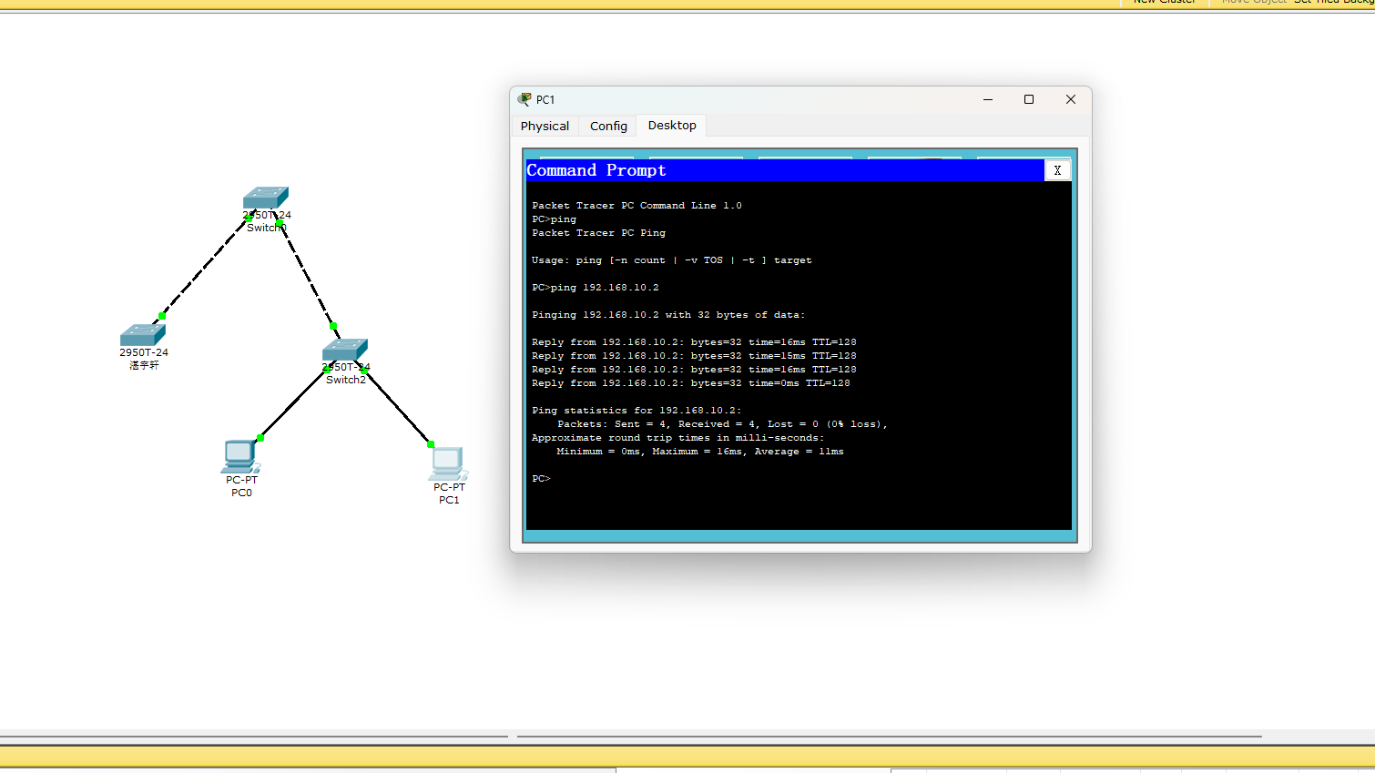The image size is (1375, 773).
Task: Close the PC1 window
Action: [x=1071, y=99]
